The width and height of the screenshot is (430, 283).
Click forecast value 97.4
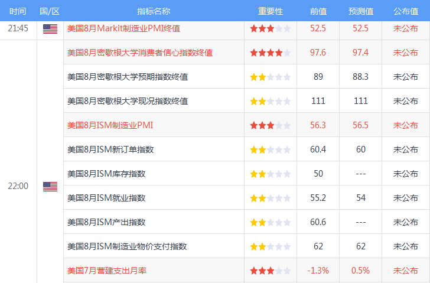coord(361,53)
